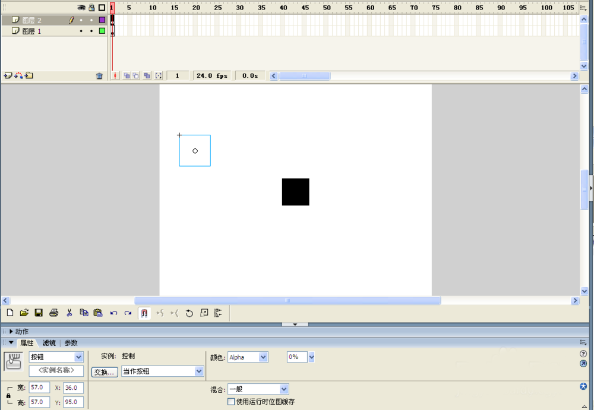This screenshot has height=410, width=594.
Task: Click the Copy icon
Action: 84,313
